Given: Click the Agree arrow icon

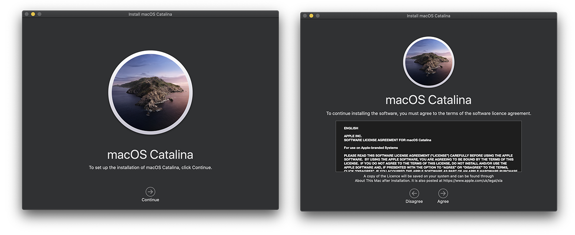Looking at the screenshot, I should (x=443, y=193).
